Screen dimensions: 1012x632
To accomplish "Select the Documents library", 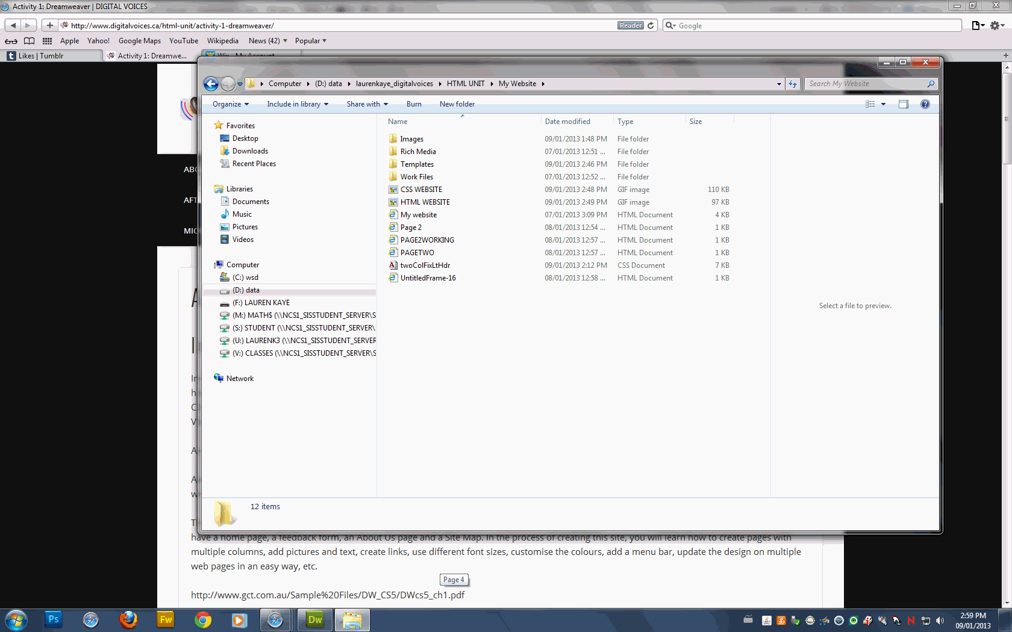I will point(251,202).
